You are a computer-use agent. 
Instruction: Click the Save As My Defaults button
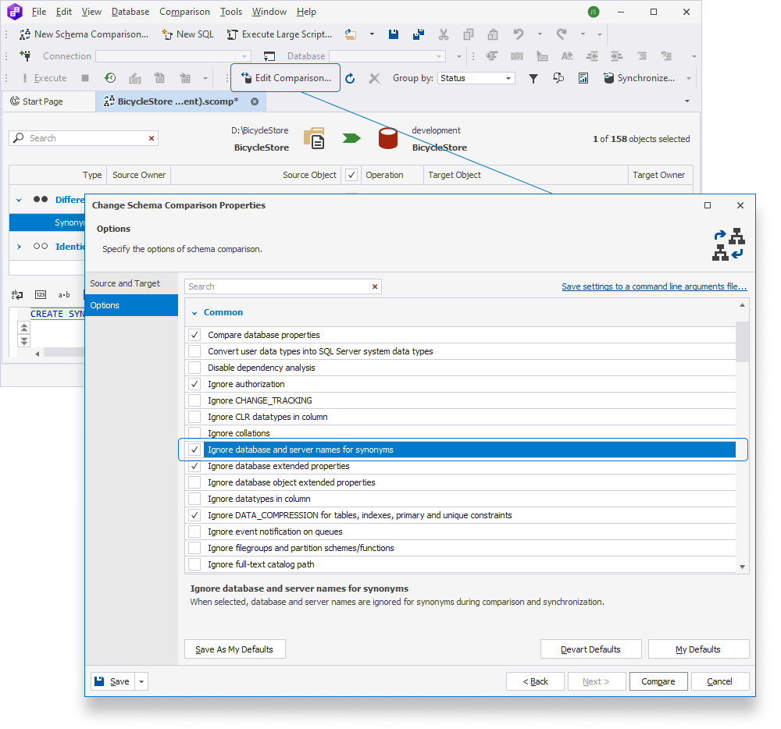(234, 649)
